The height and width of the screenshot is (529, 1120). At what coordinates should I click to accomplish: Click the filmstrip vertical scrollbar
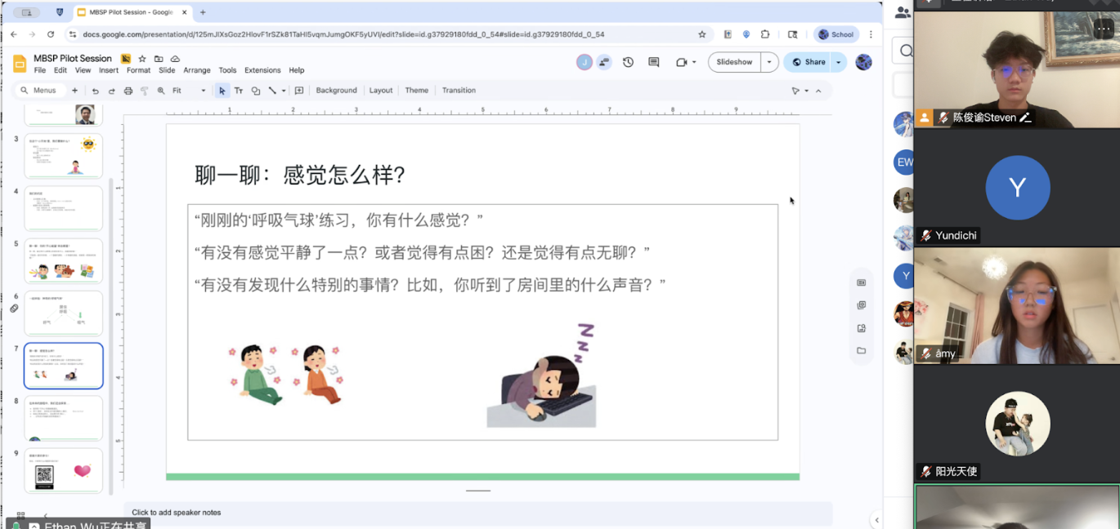(111, 335)
